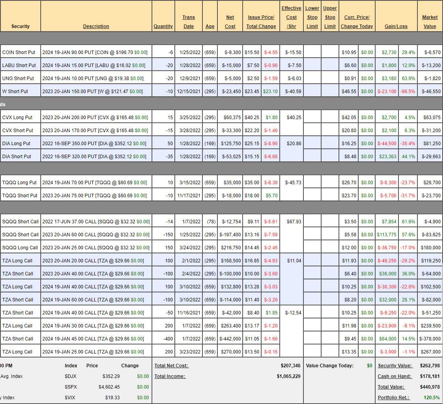Viewport: 443px width, 404px height.
Task: Click the Net Cost column header
Action: (230, 22)
